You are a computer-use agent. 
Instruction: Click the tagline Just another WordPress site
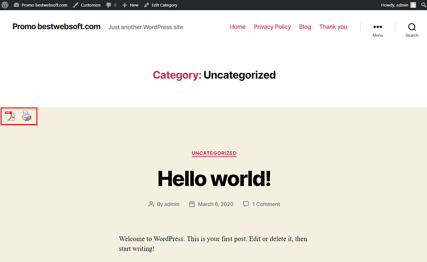point(146,27)
